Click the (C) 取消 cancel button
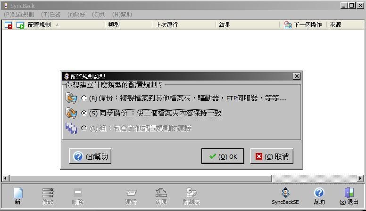The width and height of the screenshot is (366, 211). [272, 156]
